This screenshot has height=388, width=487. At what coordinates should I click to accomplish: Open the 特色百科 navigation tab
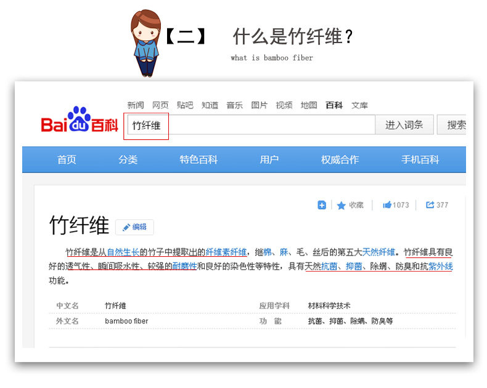tap(198, 160)
